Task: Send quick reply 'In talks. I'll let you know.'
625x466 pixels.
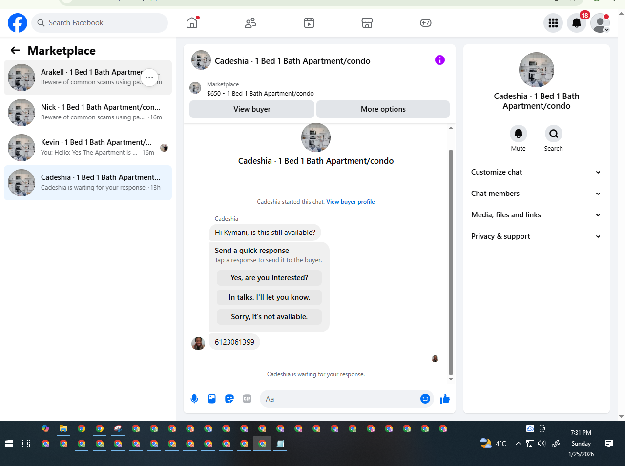Action: coord(270,297)
